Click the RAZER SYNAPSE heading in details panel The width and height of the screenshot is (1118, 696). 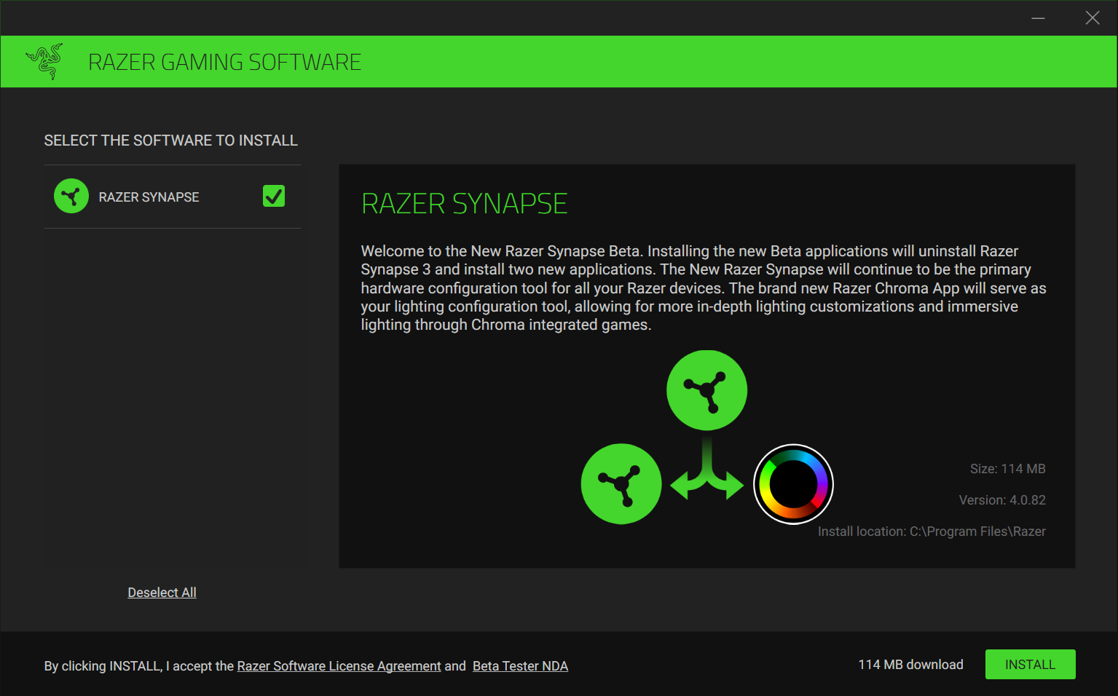pyautogui.click(x=464, y=204)
